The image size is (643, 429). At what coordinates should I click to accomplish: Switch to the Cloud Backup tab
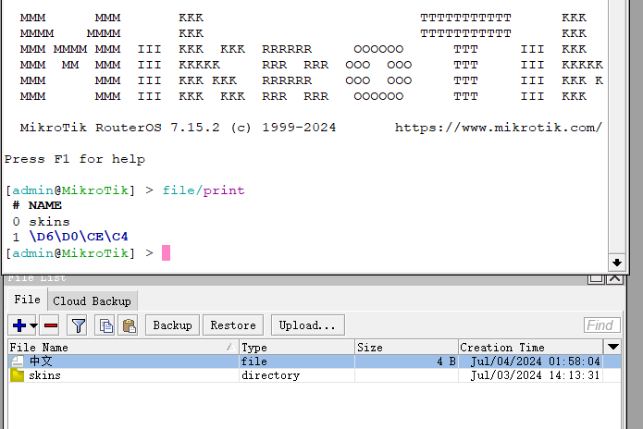(x=92, y=301)
